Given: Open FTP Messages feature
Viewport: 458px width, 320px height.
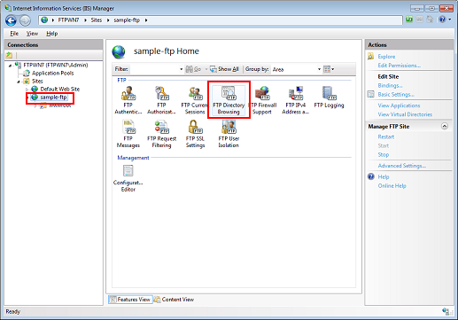Looking at the screenshot, I should (128, 134).
